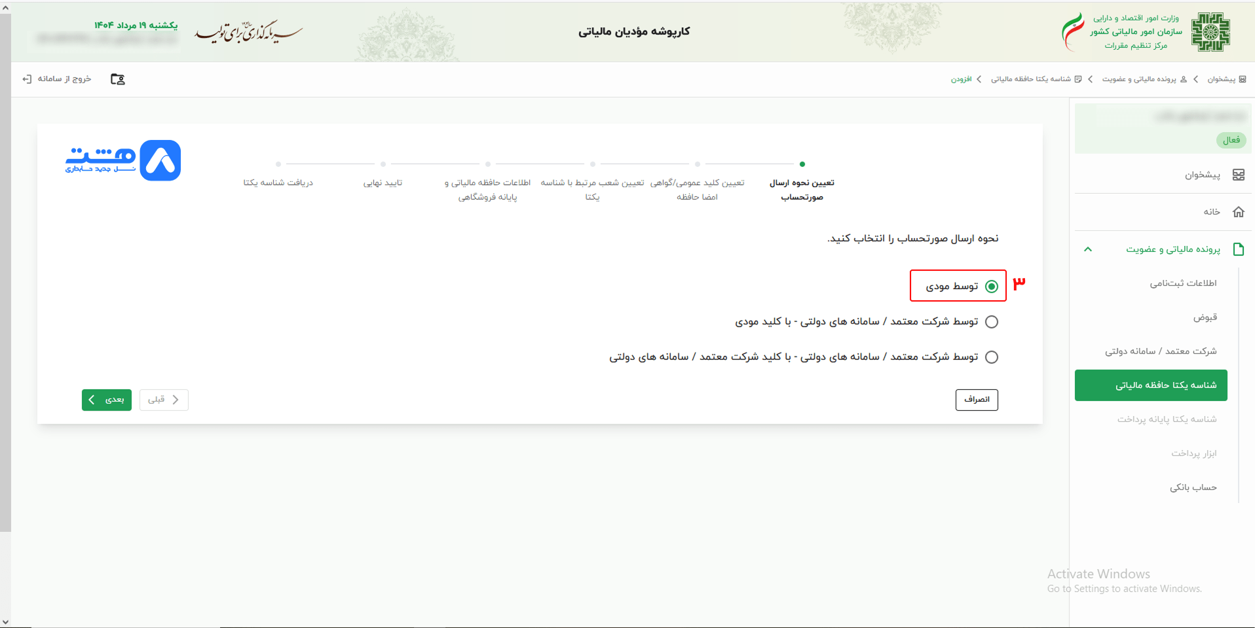The width and height of the screenshot is (1255, 628).
Task: Select trusted company with taxpayer key option
Action: tap(992, 322)
